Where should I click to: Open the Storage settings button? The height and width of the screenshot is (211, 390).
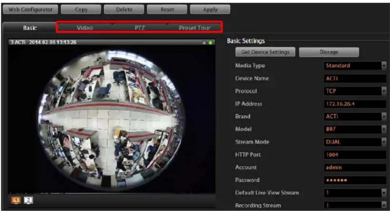pyautogui.click(x=329, y=52)
